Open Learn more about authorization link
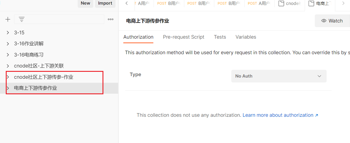The width and height of the screenshot is (350, 143). click(280, 115)
